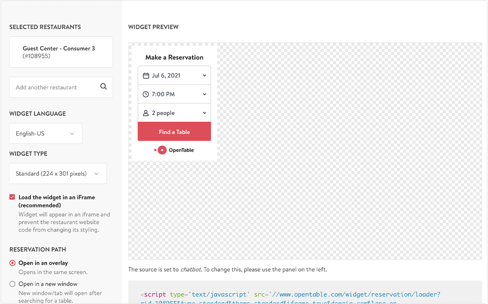Image resolution: width=488 pixels, height=304 pixels.
Task: Select 'Open in a new window' reservation path
Action: click(x=12, y=284)
